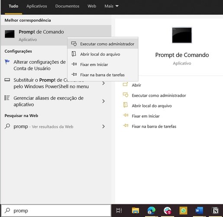Viewport: 223px width, 217px height.
Task: Click file icon beside Abrir local do arquivo in right panel
Action: click(x=126, y=105)
